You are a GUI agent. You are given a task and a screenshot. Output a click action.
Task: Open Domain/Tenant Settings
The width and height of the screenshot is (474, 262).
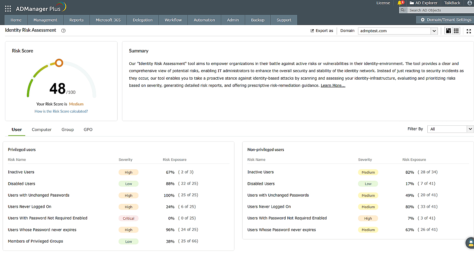click(445, 20)
